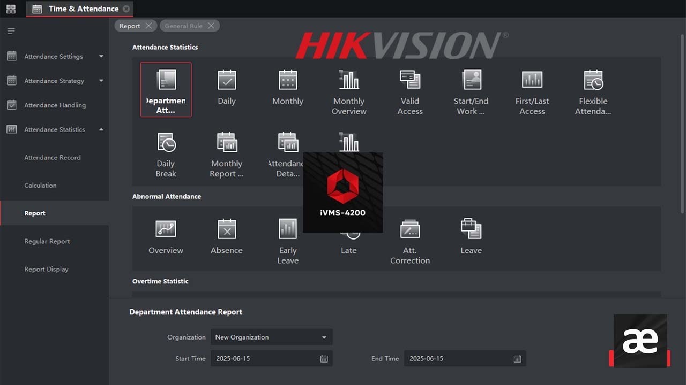Open the Start/End Work report
This screenshot has width=686, height=385.
point(471,93)
